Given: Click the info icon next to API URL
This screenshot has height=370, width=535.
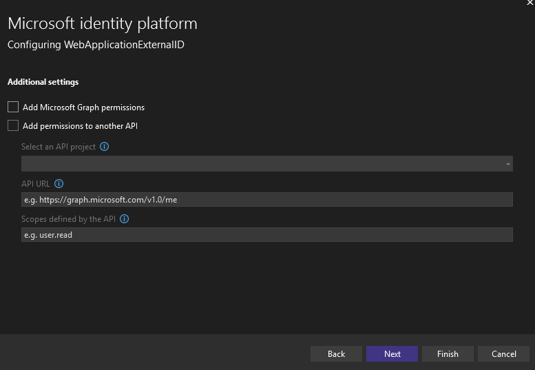Looking at the screenshot, I should point(59,183).
